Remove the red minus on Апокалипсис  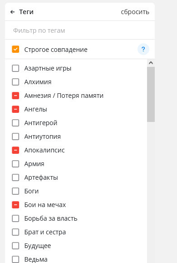(x=15, y=150)
